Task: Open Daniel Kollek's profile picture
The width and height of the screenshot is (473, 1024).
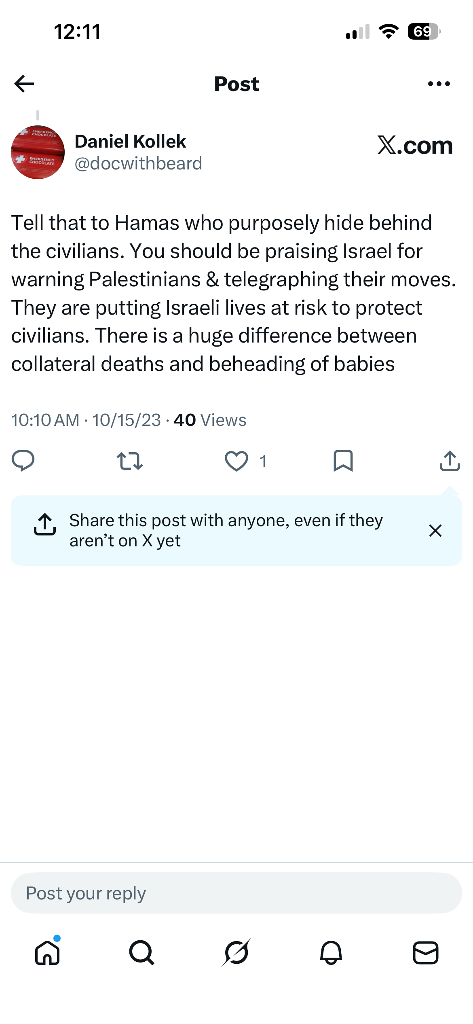Action: coord(38,152)
